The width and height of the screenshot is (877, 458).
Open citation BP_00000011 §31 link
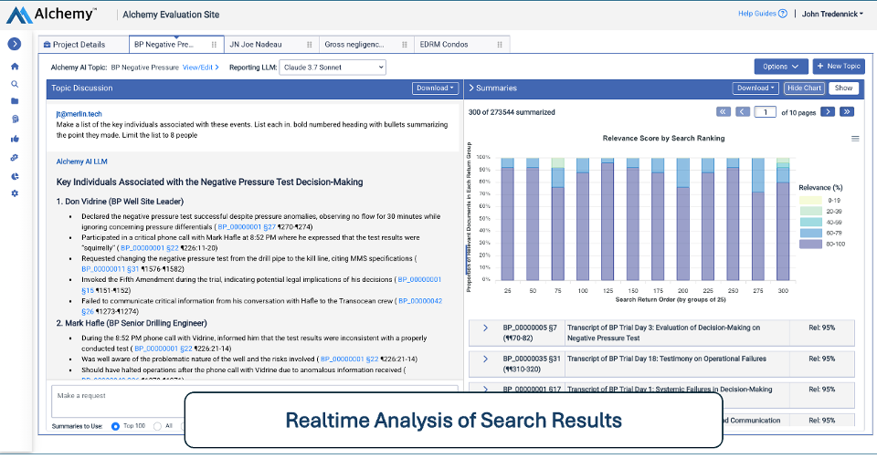point(110,269)
